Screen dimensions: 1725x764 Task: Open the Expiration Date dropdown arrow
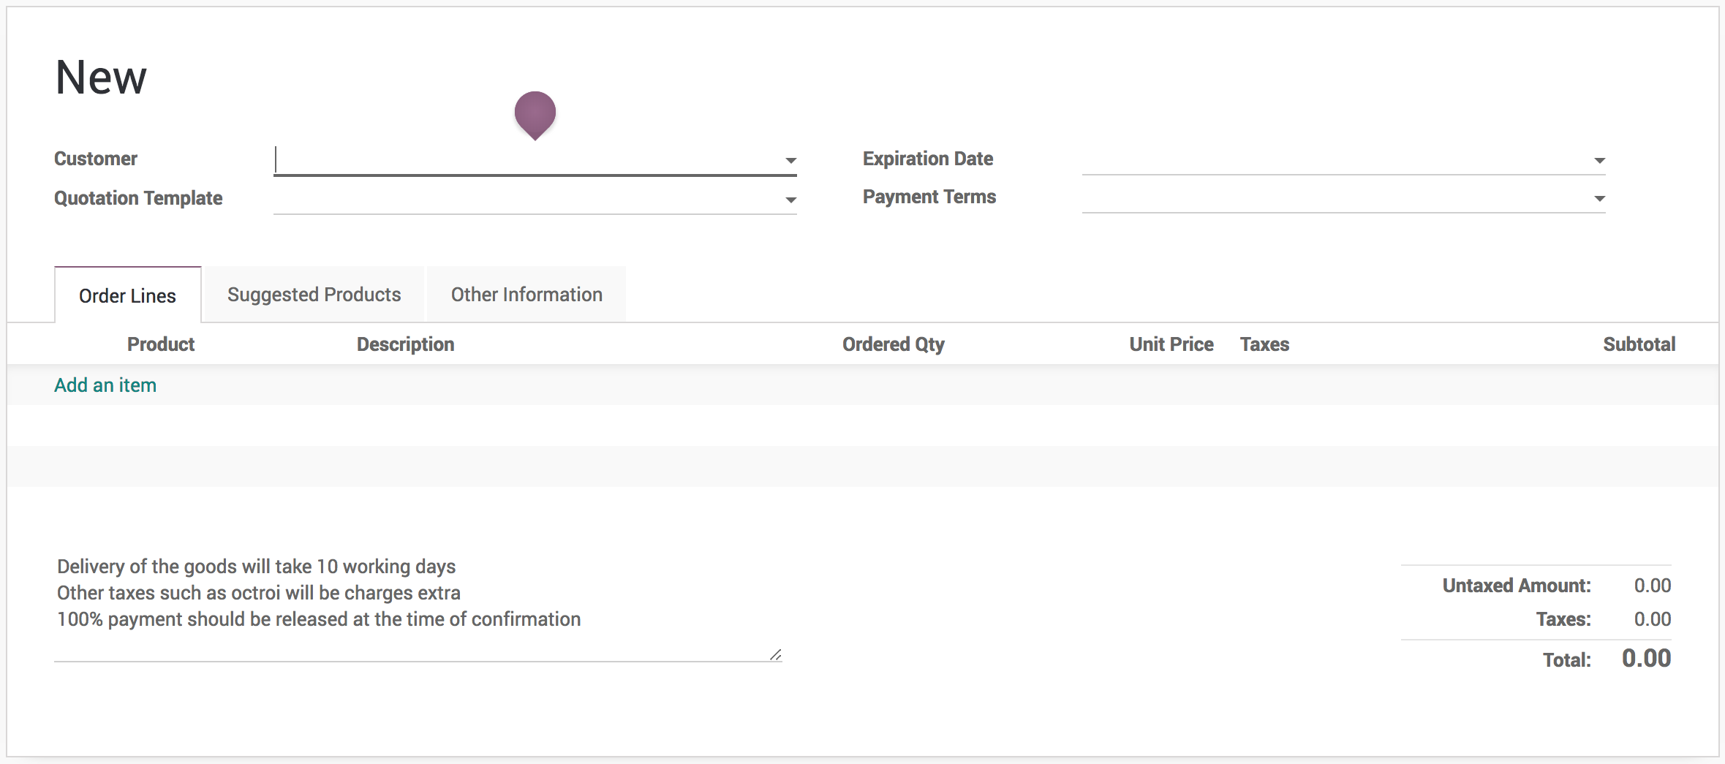pyautogui.click(x=1599, y=161)
